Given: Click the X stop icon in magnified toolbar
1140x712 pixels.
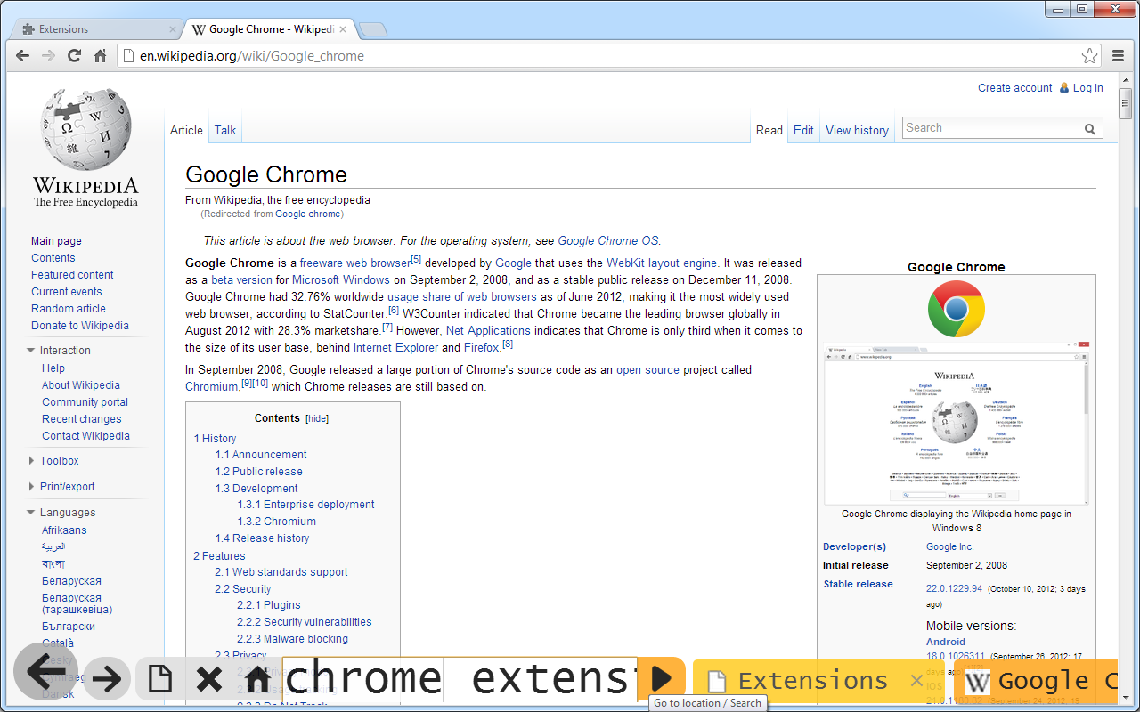Looking at the screenshot, I should (x=208, y=678).
